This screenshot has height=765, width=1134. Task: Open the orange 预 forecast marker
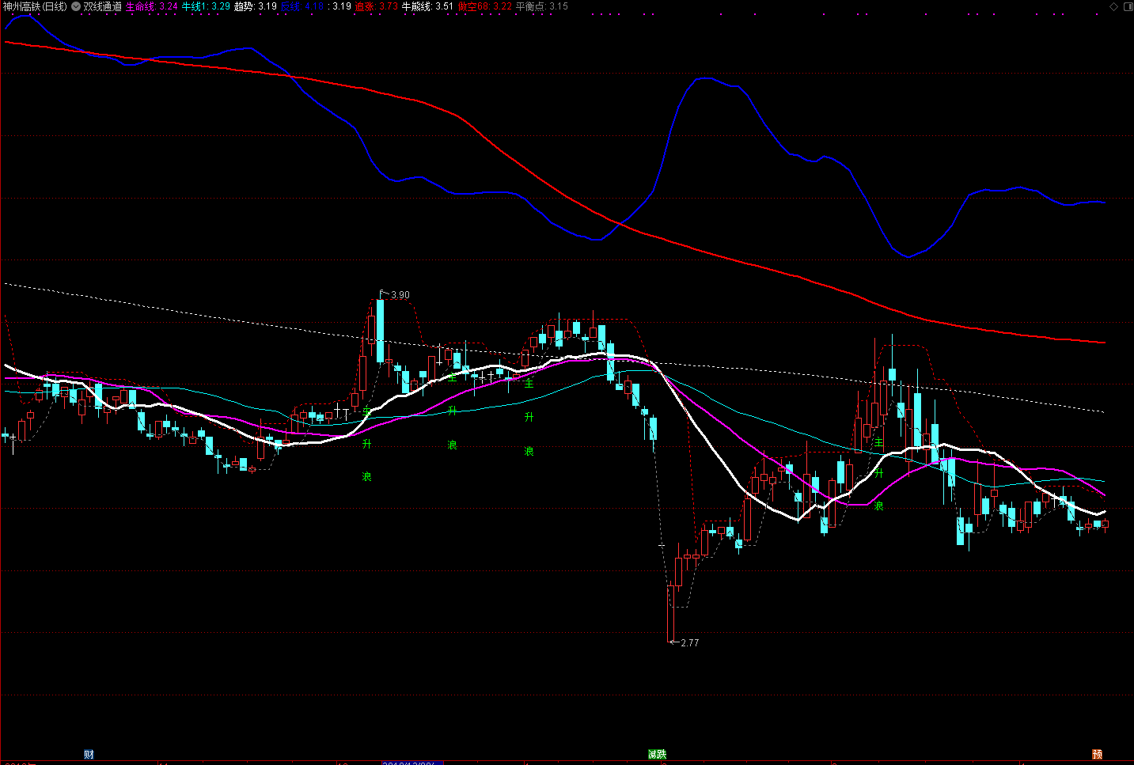coord(1098,755)
